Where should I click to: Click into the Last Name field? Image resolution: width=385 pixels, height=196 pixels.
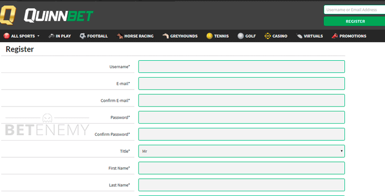pos(242,185)
